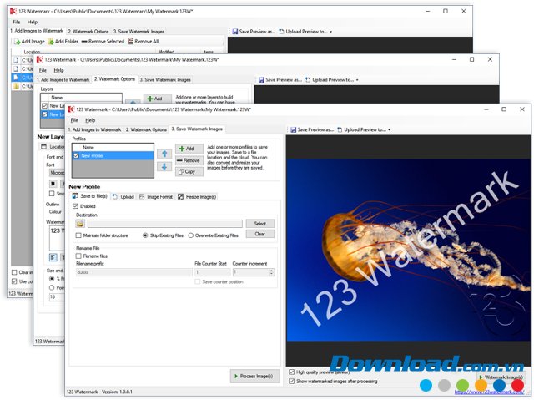The width and height of the screenshot is (534, 400).
Task: Click the Destination path field
Action: (165, 224)
